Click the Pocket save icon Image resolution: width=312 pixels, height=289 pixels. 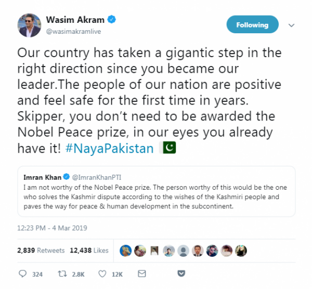click(181, 274)
